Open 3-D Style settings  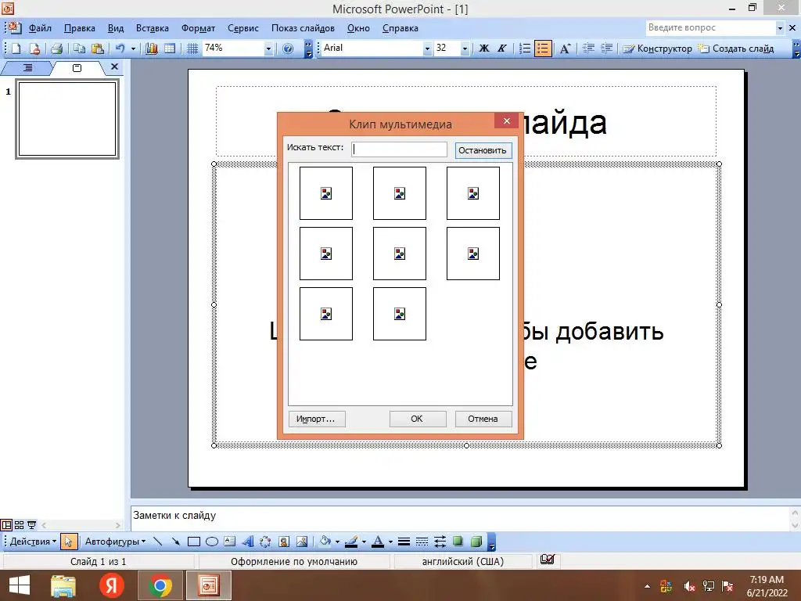(476, 542)
